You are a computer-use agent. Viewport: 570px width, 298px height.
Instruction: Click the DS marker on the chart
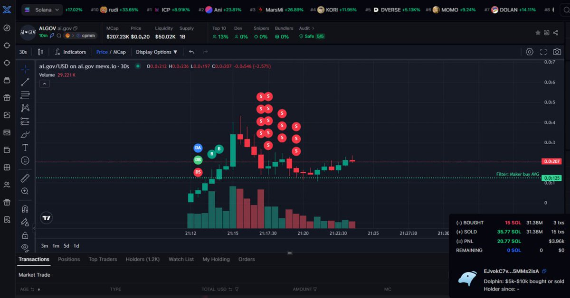pos(198,172)
